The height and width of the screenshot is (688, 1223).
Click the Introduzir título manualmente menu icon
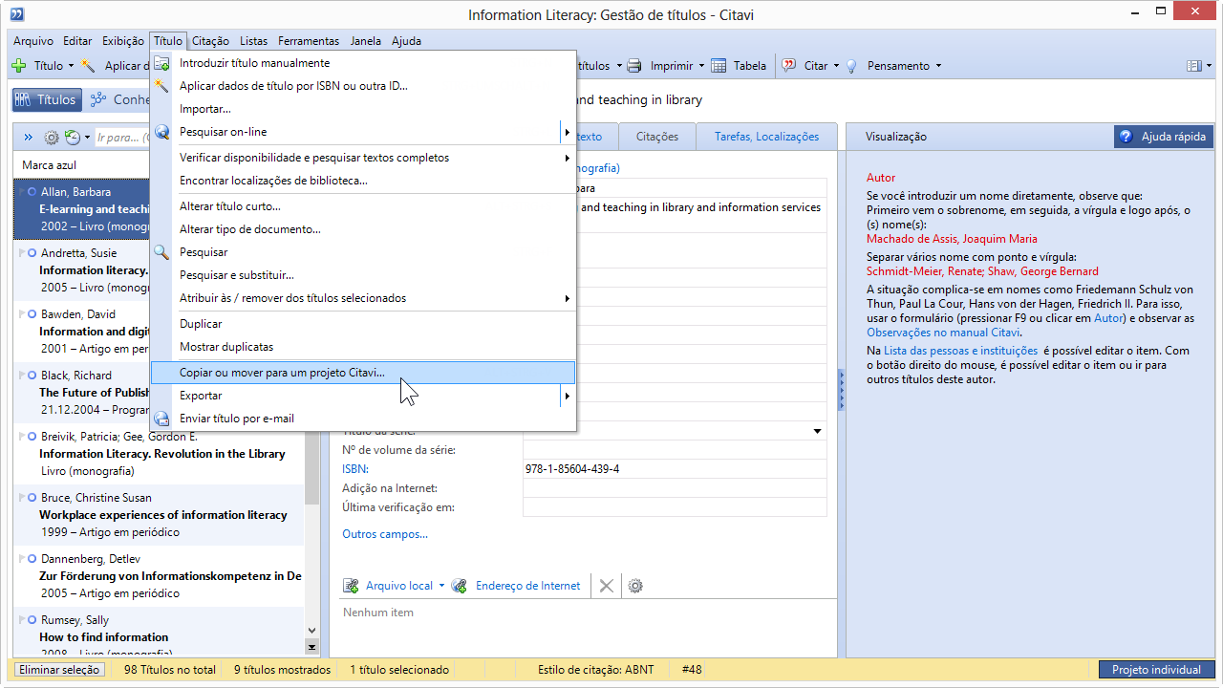click(x=162, y=63)
